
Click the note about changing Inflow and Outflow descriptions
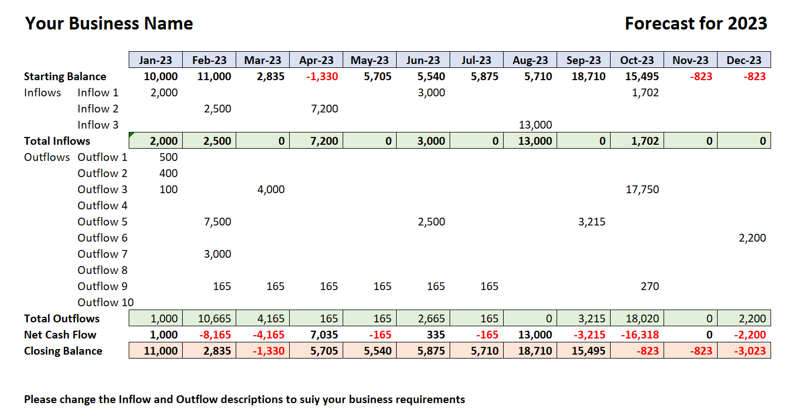coord(244,399)
